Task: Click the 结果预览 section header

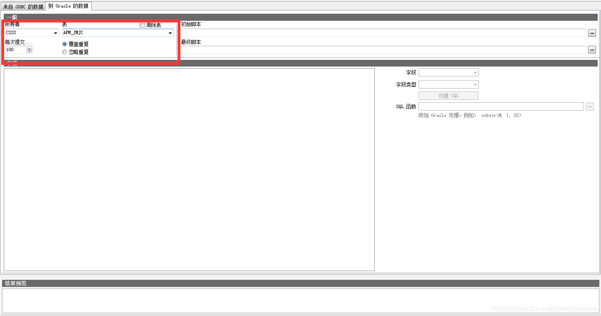Action: (x=300, y=283)
